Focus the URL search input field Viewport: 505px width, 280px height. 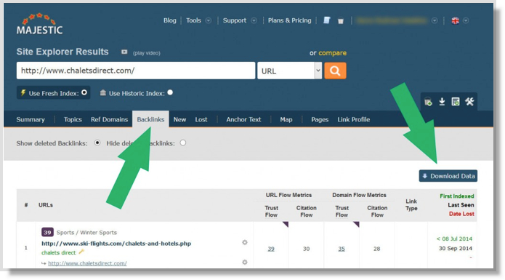coord(136,71)
